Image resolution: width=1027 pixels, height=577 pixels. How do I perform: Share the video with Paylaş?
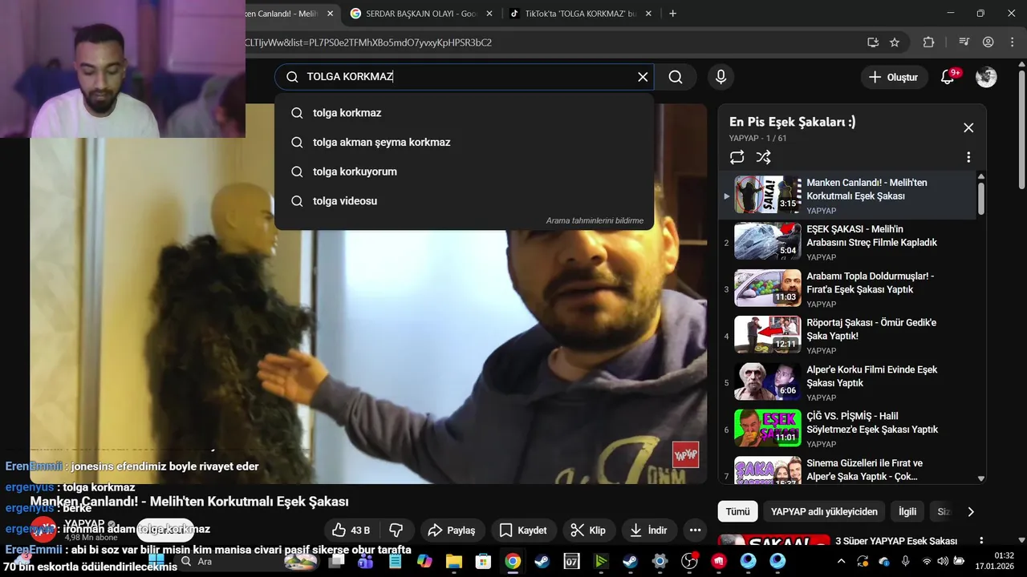[x=452, y=530]
